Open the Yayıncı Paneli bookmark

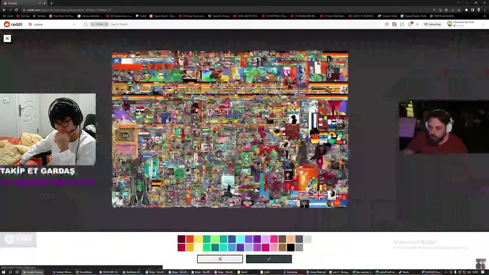tap(163, 16)
